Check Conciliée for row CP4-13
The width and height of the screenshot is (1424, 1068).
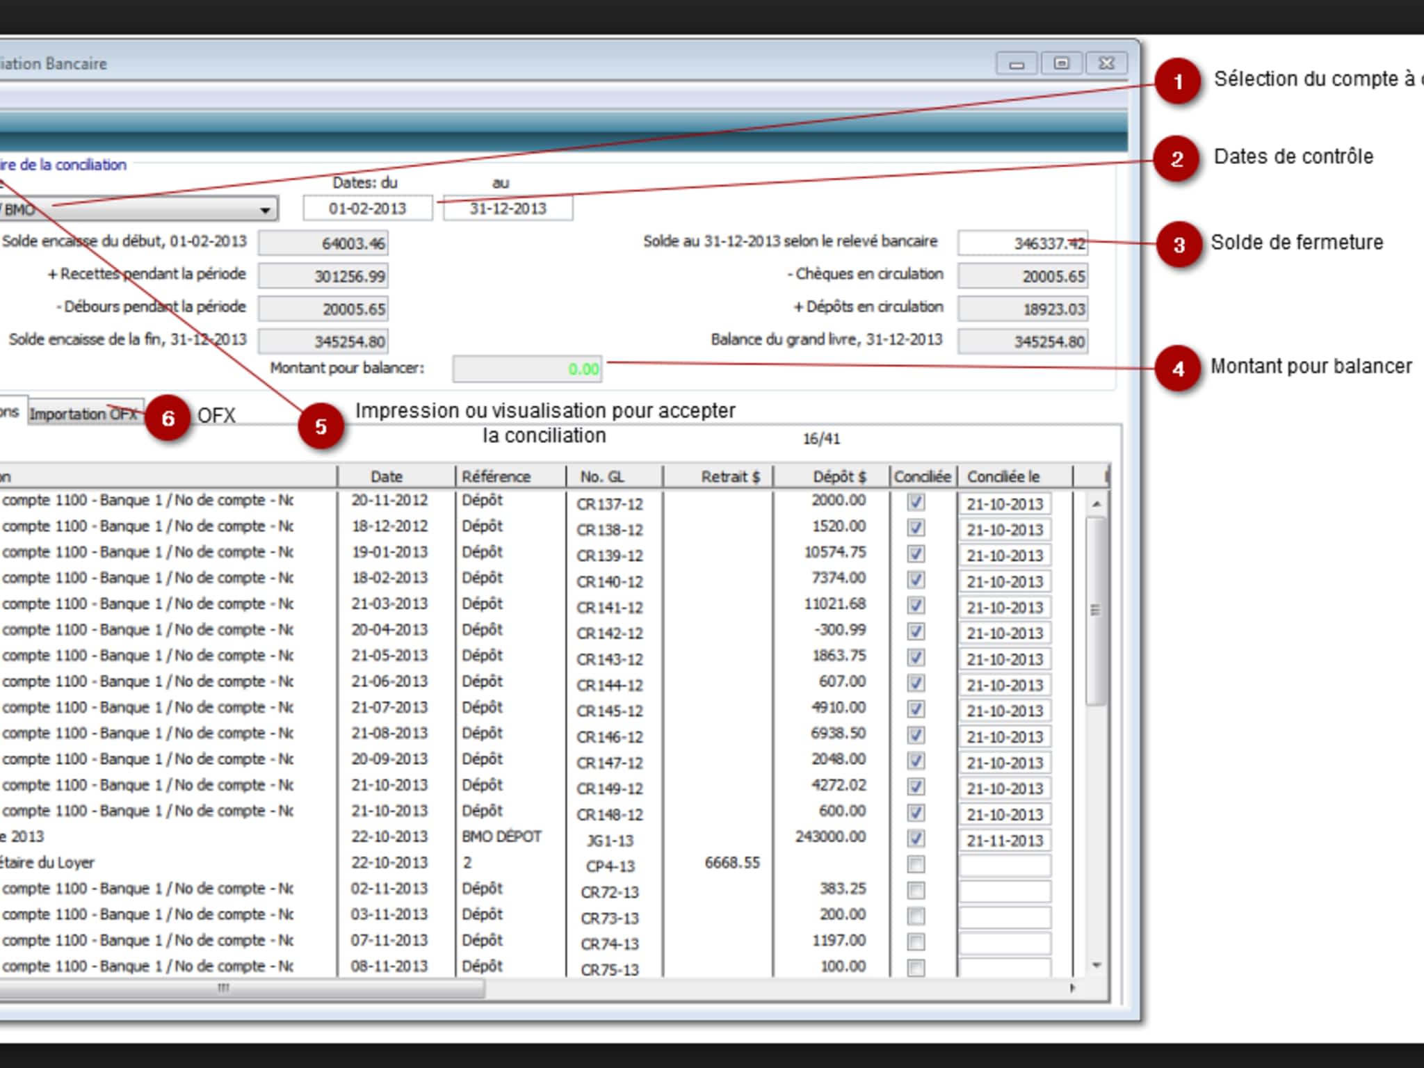pyautogui.click(x=916, y=864)
